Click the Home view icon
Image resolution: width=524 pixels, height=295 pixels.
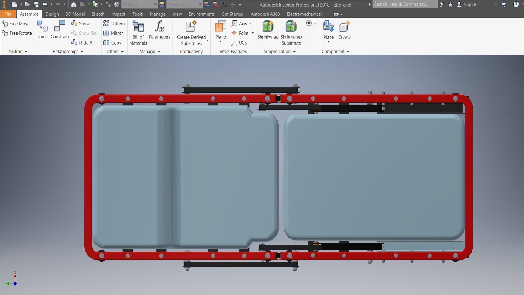click(x=73, y=4)
